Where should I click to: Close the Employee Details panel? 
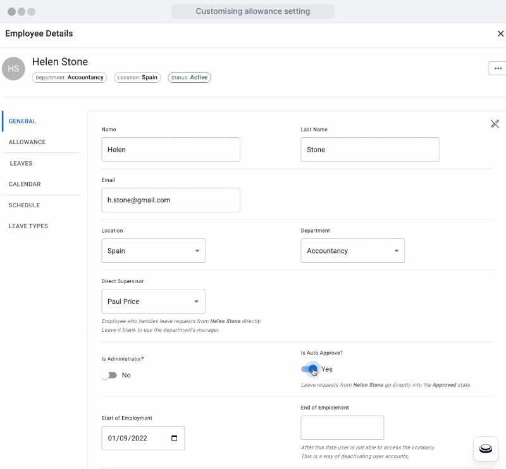tap(500, 33)
